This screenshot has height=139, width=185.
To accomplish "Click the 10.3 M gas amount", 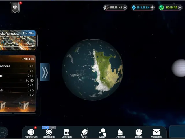I will pyautogui.click(x=171, y=8).
